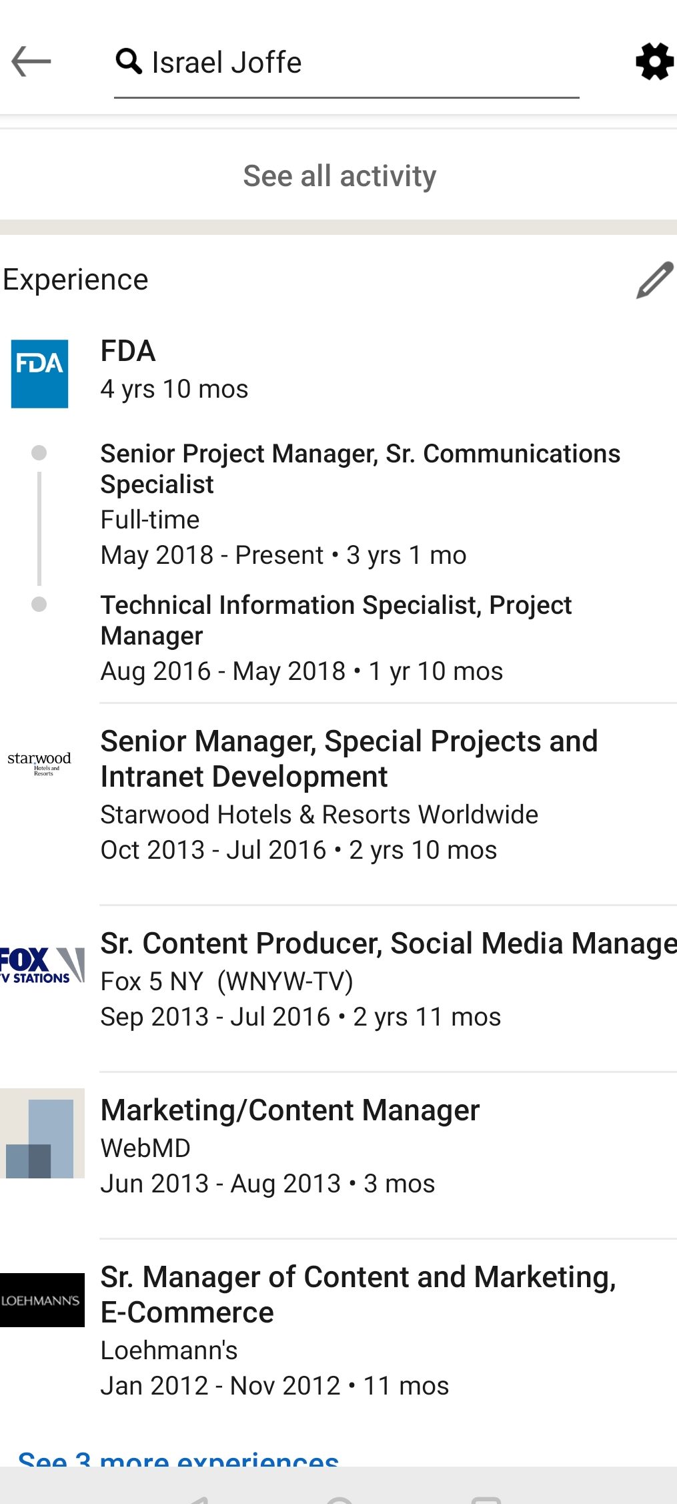Open settings via the gear icon
The height and width of the screenshot is (1504, 677).
(x=654, y=62)
